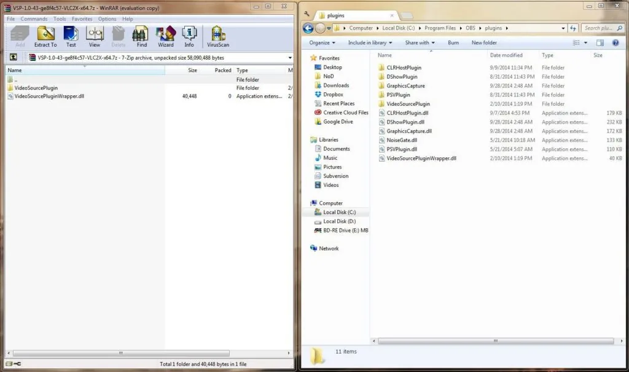
Task: Select the Extract To tool in WinRAR
Action: click(x=45, y=36)
